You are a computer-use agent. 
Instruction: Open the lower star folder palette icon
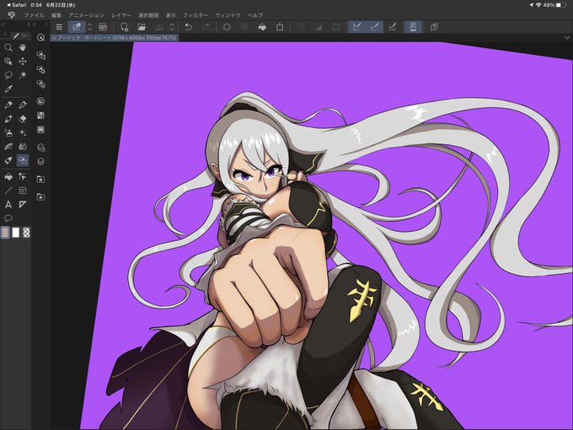click(41, 196)
